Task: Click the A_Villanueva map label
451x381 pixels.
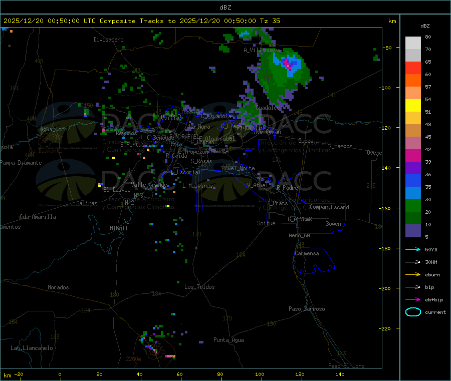Action: (x=262, y=50)
